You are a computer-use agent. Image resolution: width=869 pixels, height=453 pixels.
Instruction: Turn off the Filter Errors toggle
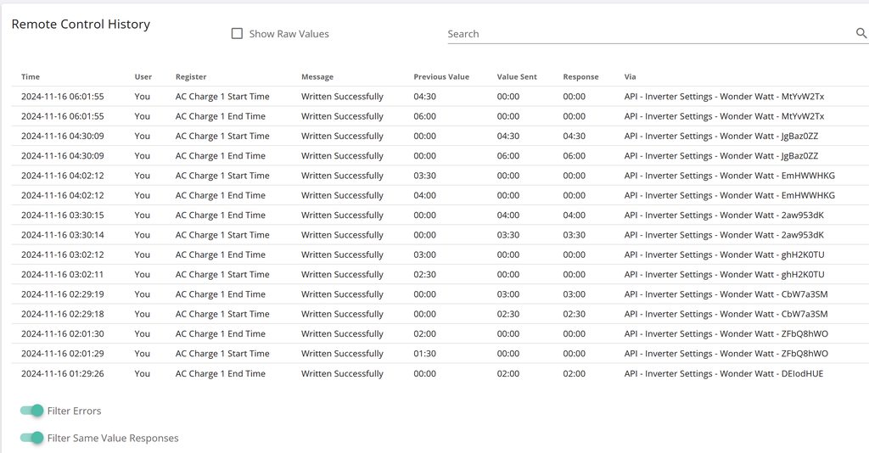(32, 411)
